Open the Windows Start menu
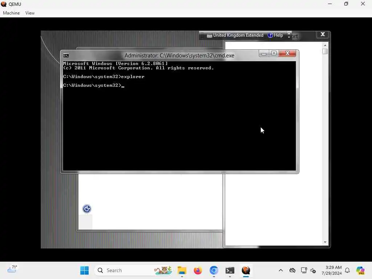 (x=84, y=270)
